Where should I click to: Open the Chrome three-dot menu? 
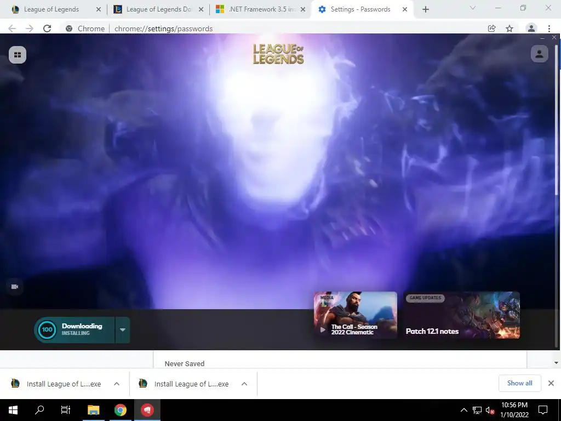click(549, 29)
